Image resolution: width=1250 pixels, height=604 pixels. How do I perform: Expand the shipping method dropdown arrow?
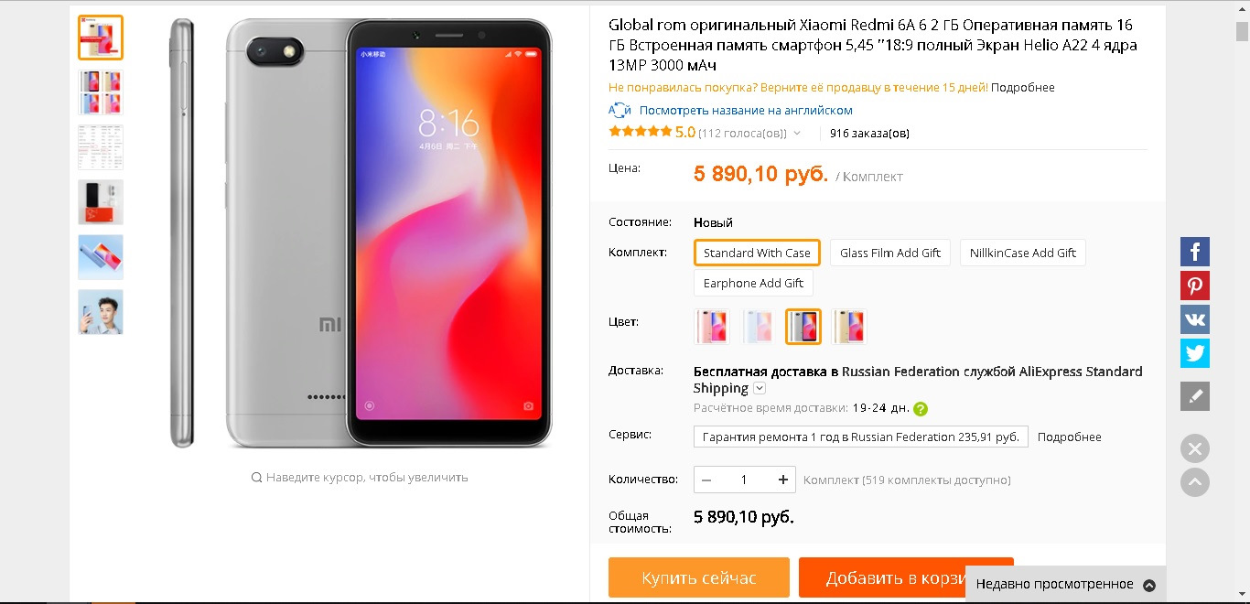pos(760,389)
